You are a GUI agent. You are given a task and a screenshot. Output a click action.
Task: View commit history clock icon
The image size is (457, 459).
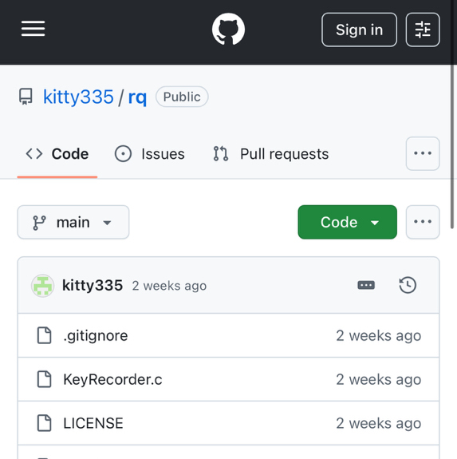tap(408, 285)
